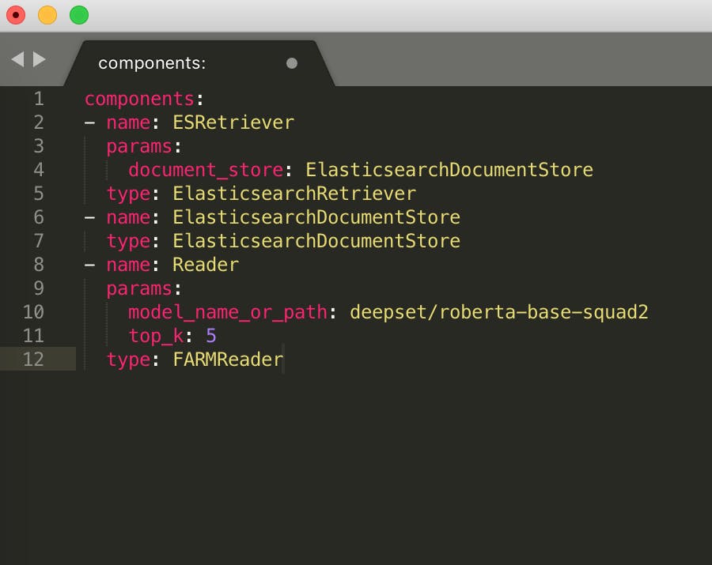Click the value 'ESRetriever'
The image size is (712, 565).
pos(233,122)
